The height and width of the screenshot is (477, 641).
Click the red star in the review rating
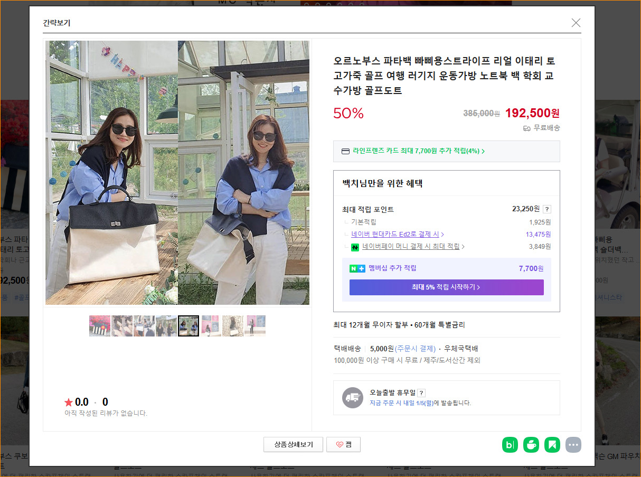coord(69,401)
